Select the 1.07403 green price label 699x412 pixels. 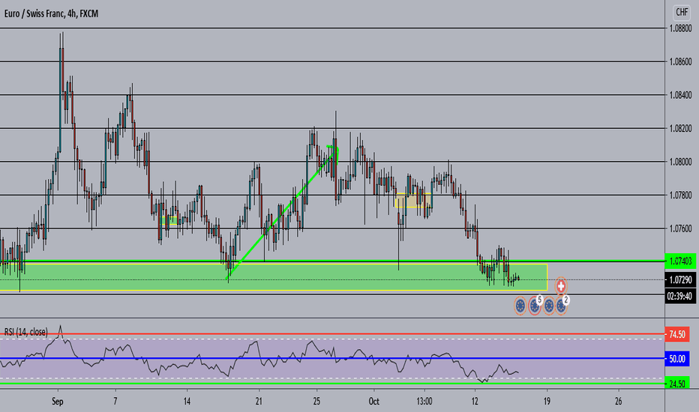681,261
